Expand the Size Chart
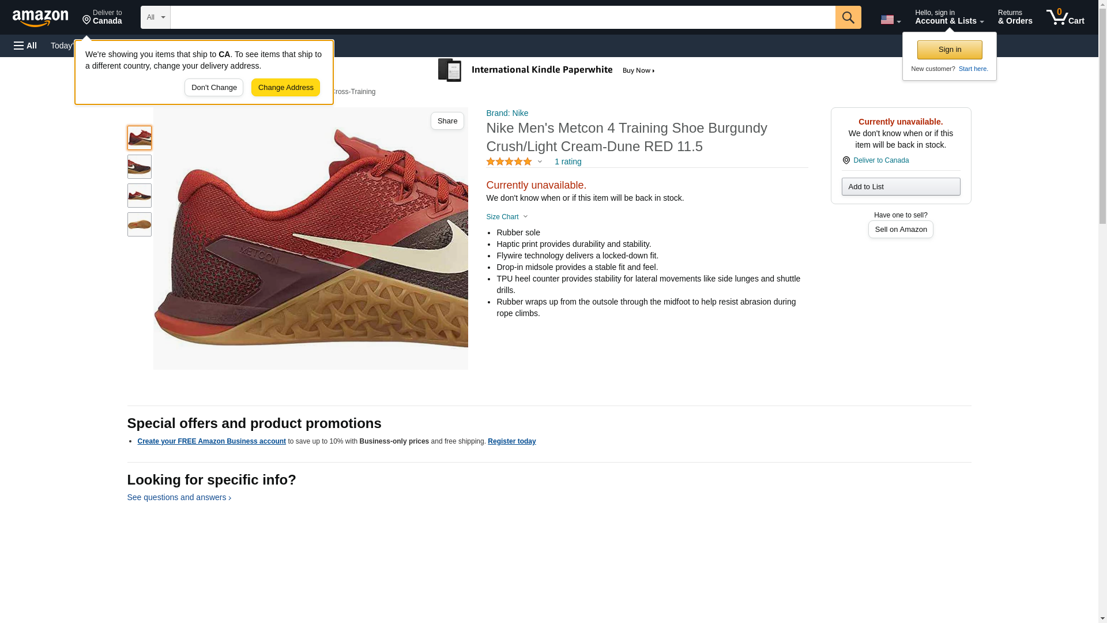Viewport: 1107px width, 623px height. tap(507, 217)
